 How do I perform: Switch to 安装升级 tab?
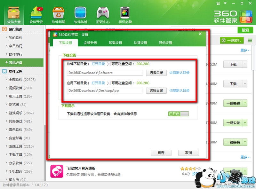90,43
